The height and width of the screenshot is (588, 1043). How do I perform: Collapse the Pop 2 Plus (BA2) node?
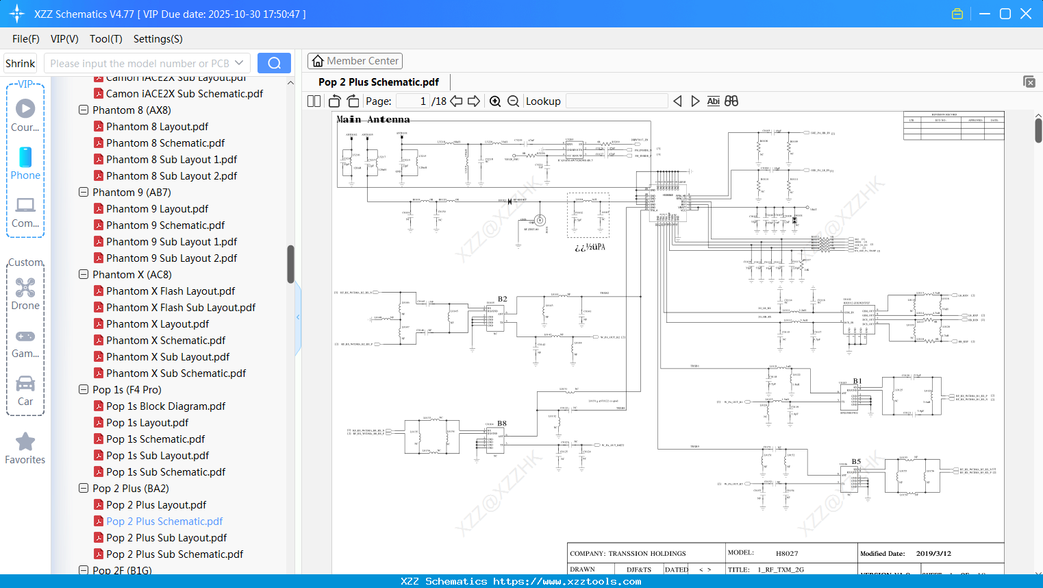pos(84,488)
